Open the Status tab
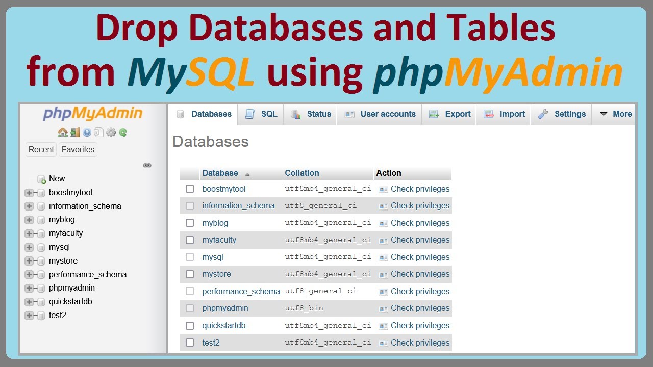 click(x=311, y=114)
